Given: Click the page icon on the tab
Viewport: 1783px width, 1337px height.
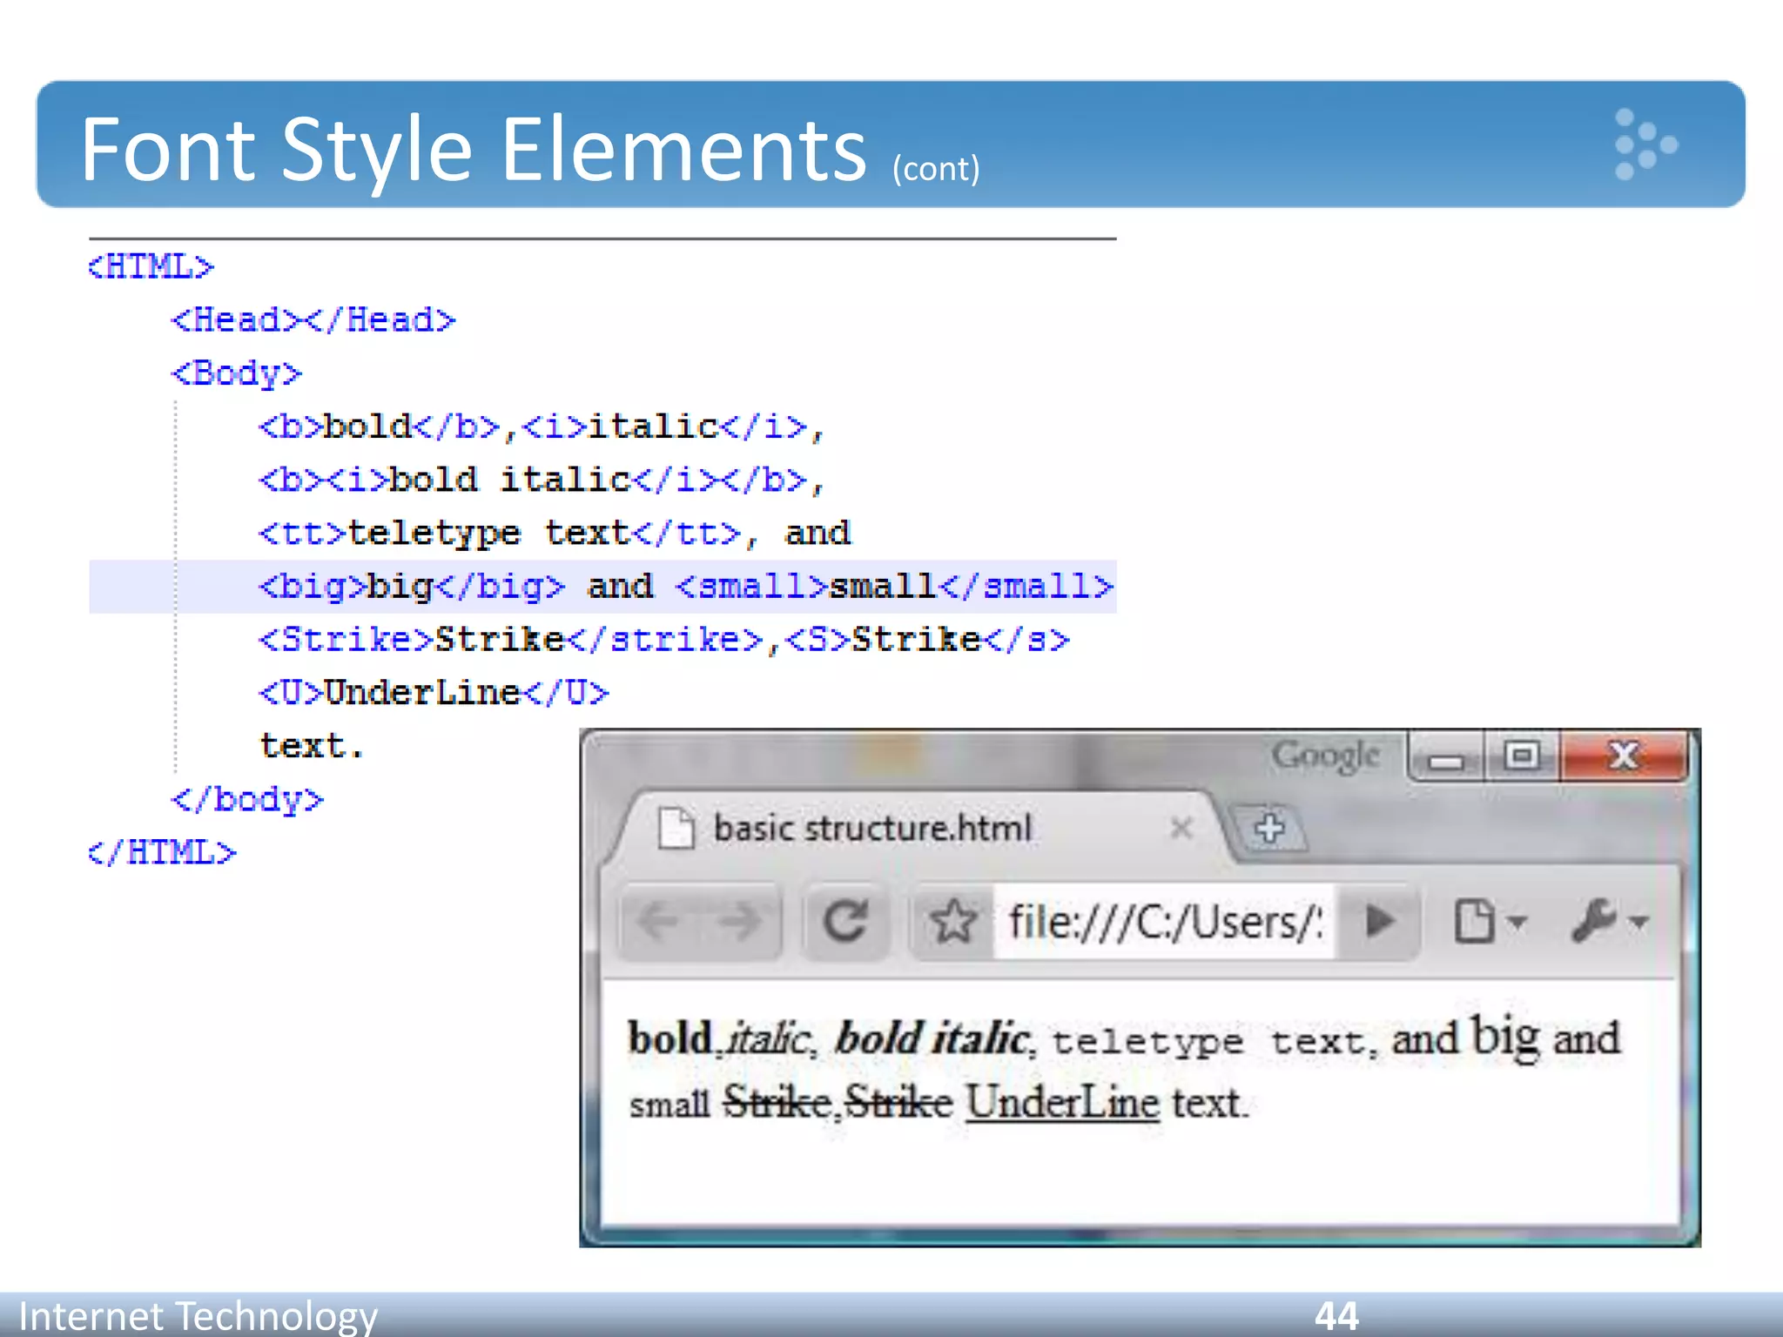Looking at the screenshot, I should [676, 828].
